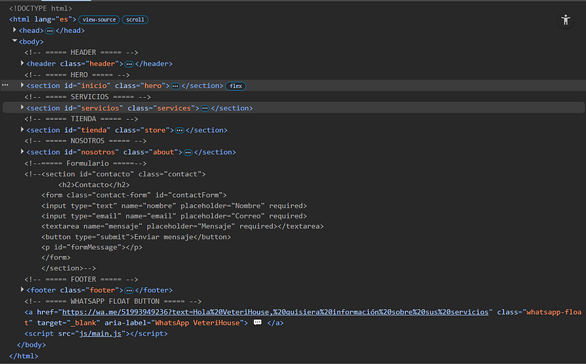Click the whatsapp-float class value
586x364 pixels.
pyautogui.click(x=554, y=312)
